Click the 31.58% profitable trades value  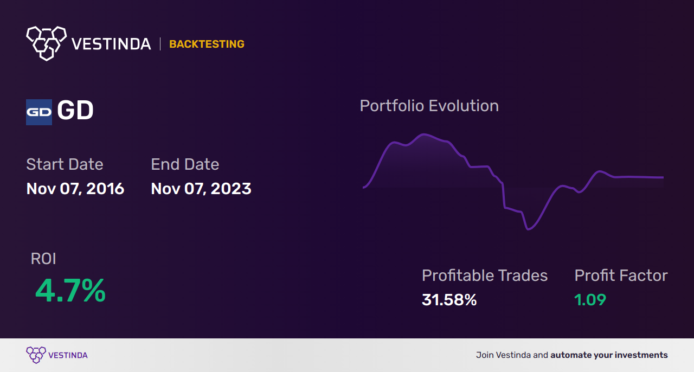point(449,300)
